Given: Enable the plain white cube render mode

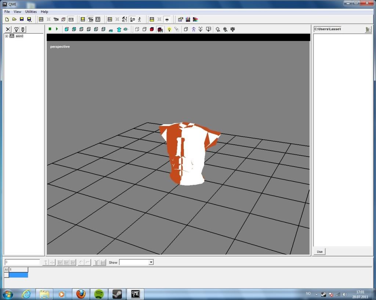Looking at the screenshot, I should 145,29.
